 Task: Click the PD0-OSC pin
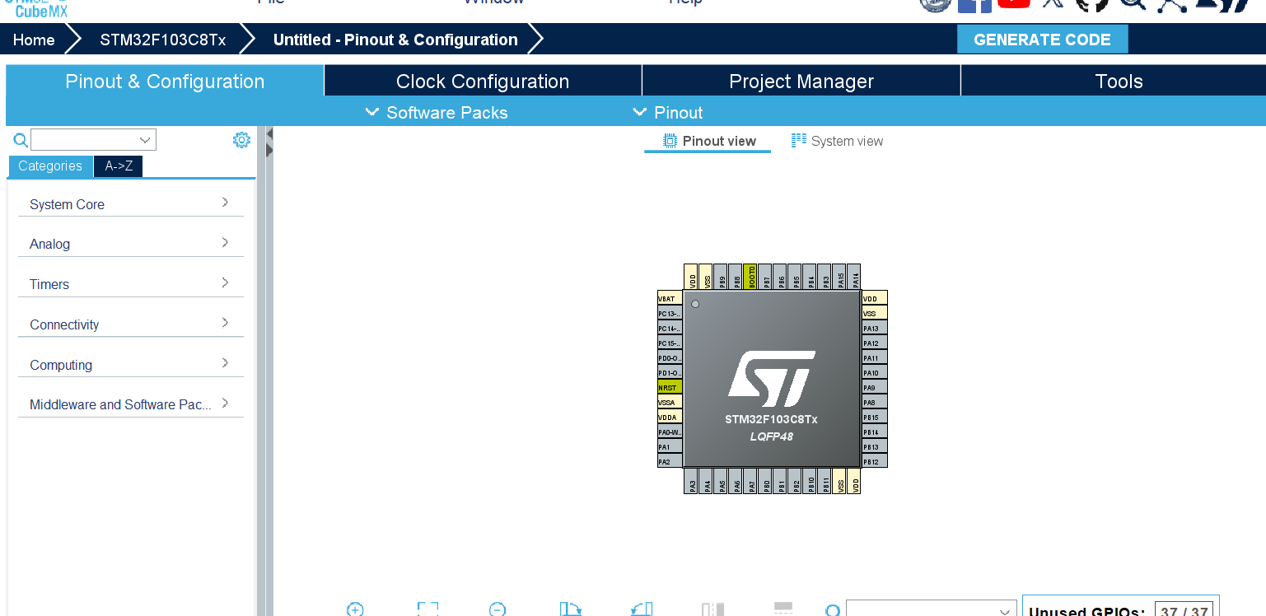coord(670,357)
